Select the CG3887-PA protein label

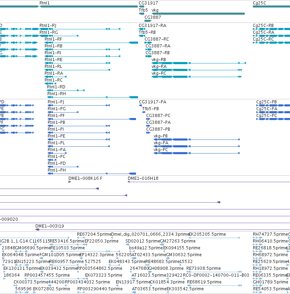(x=158, y=122)
